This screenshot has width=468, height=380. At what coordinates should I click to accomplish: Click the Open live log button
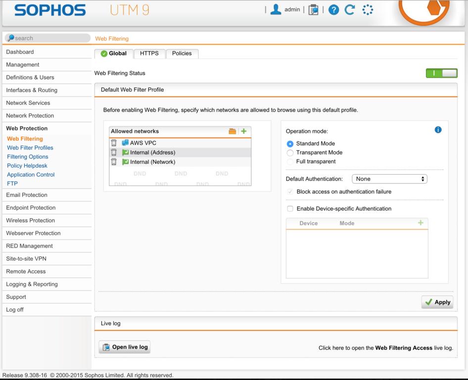[x=125, y=347]
